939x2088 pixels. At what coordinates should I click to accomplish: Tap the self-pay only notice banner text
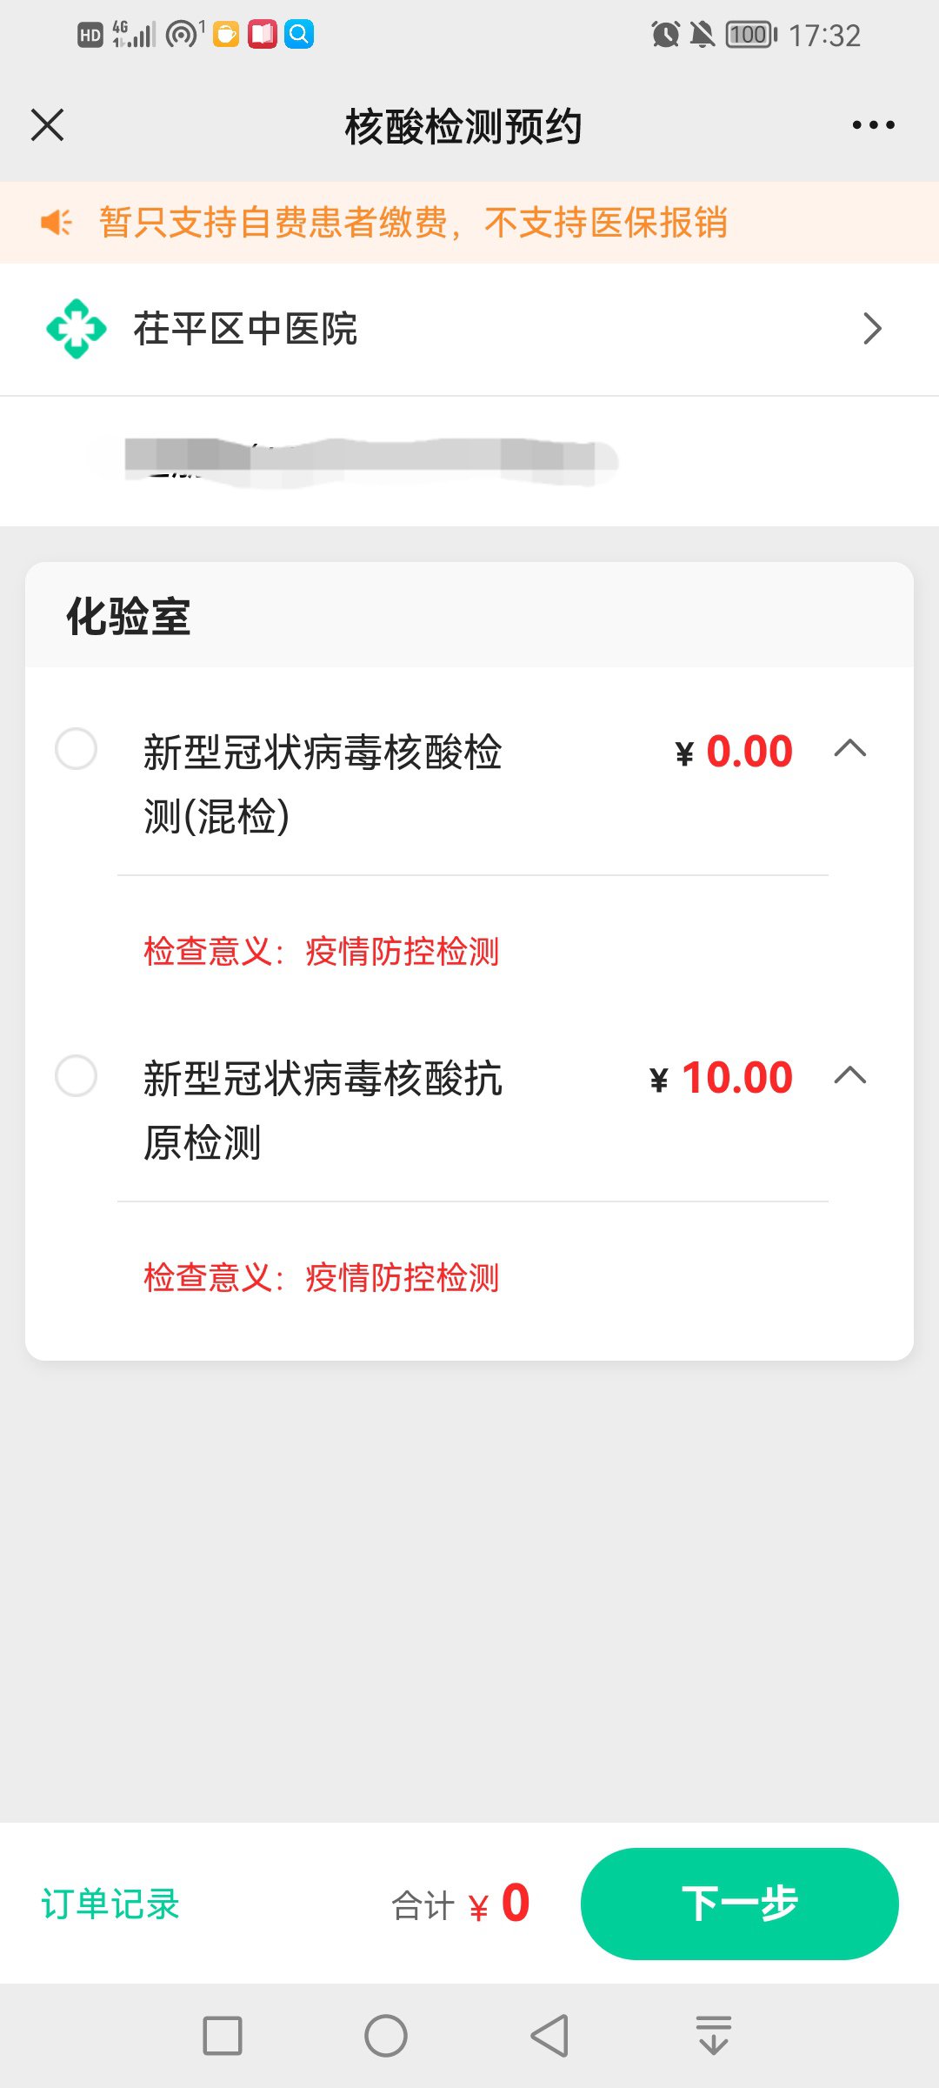413,223
